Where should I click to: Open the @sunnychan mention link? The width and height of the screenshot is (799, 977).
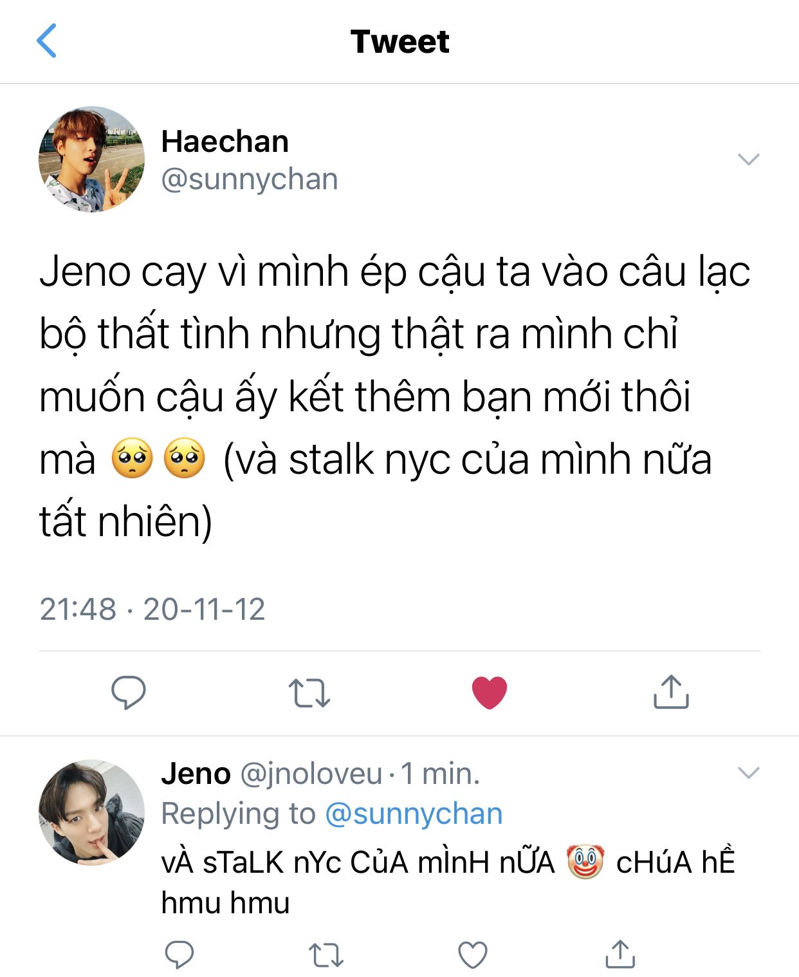[x=414, y=814]
